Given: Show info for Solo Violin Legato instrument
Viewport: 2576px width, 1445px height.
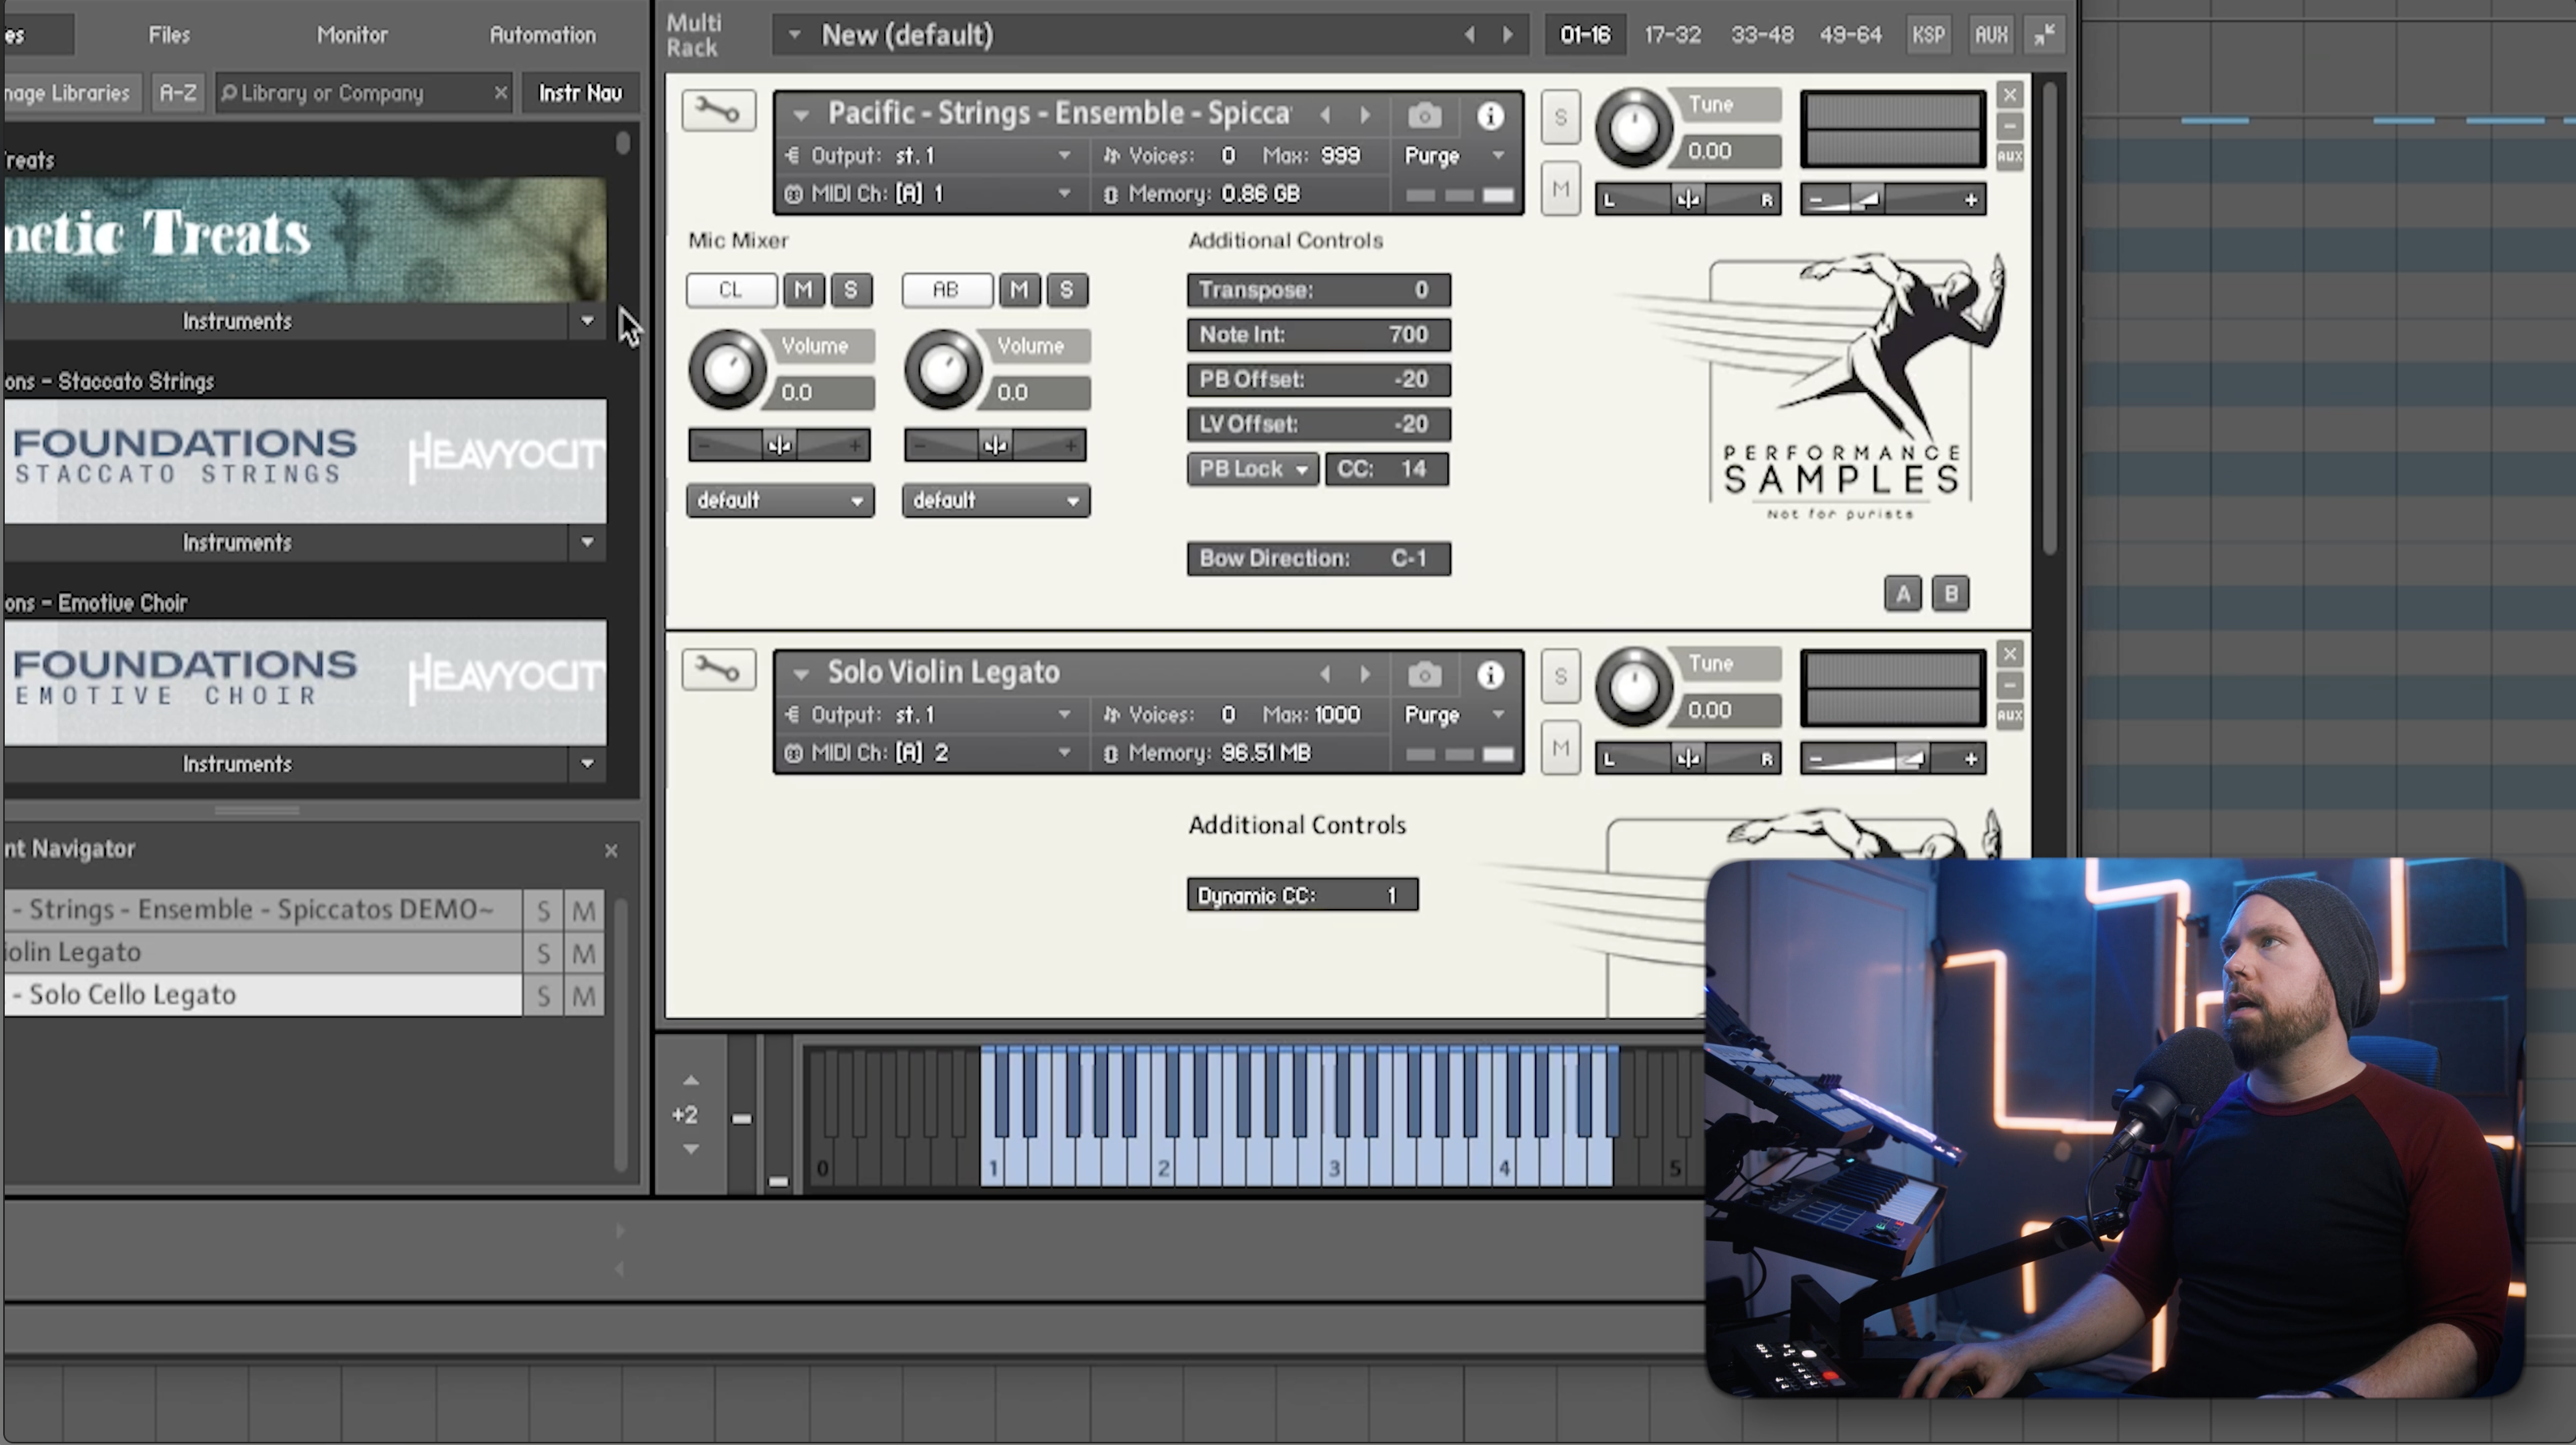Looking at the screenshot, I should (x=1490, y=675).
